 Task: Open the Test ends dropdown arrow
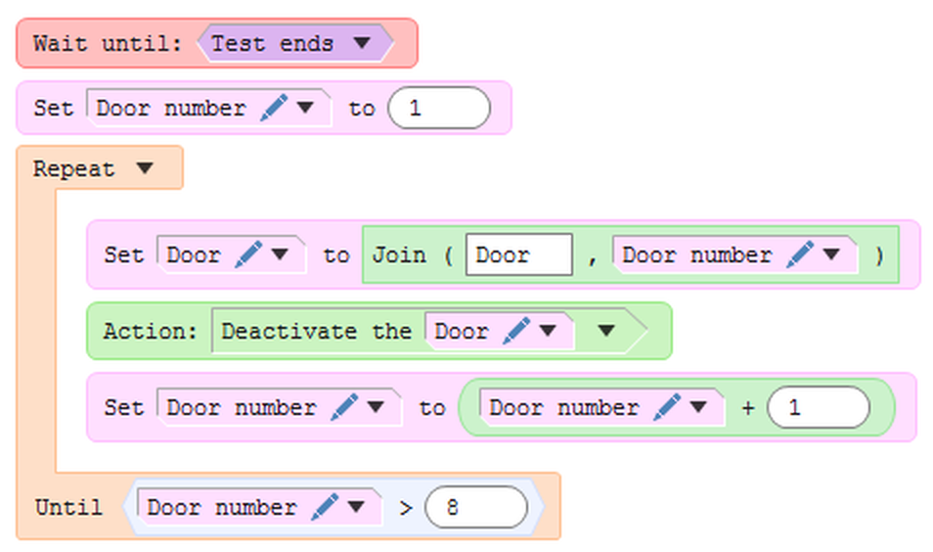coord(361,44)
